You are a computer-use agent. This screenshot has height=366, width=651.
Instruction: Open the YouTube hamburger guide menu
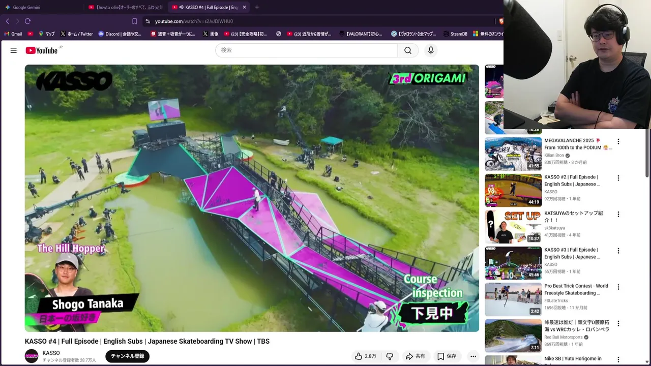pyautogui.click(x=14, y=50)
